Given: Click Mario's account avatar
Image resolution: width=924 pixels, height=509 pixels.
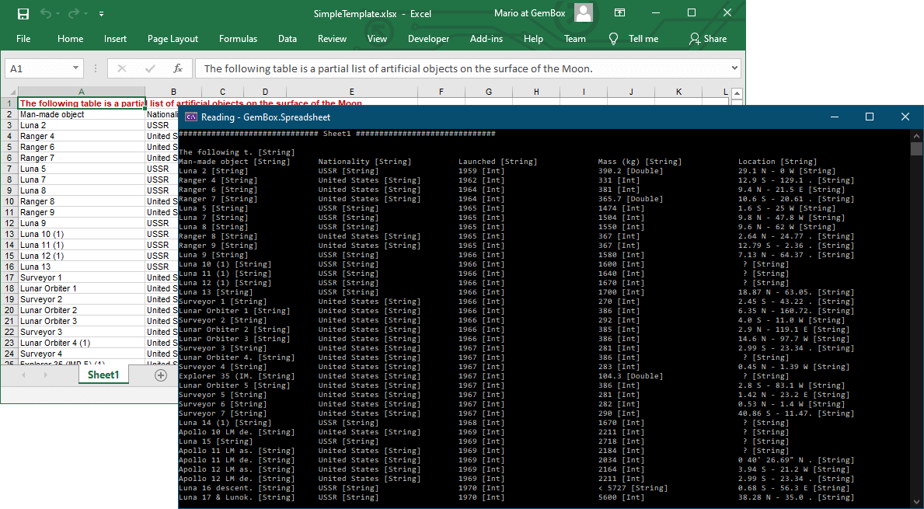Looking at the screenshot, I should click(x=583, y=12).
